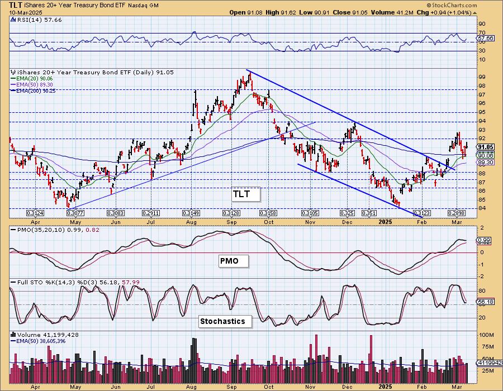Screen dimensions: 503x391
Task: Click the PMO annotation box
Action: coord(234,261)
